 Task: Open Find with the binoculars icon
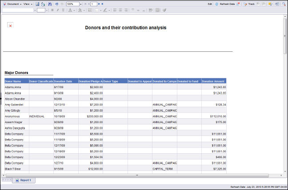click(x=49, y=4)
